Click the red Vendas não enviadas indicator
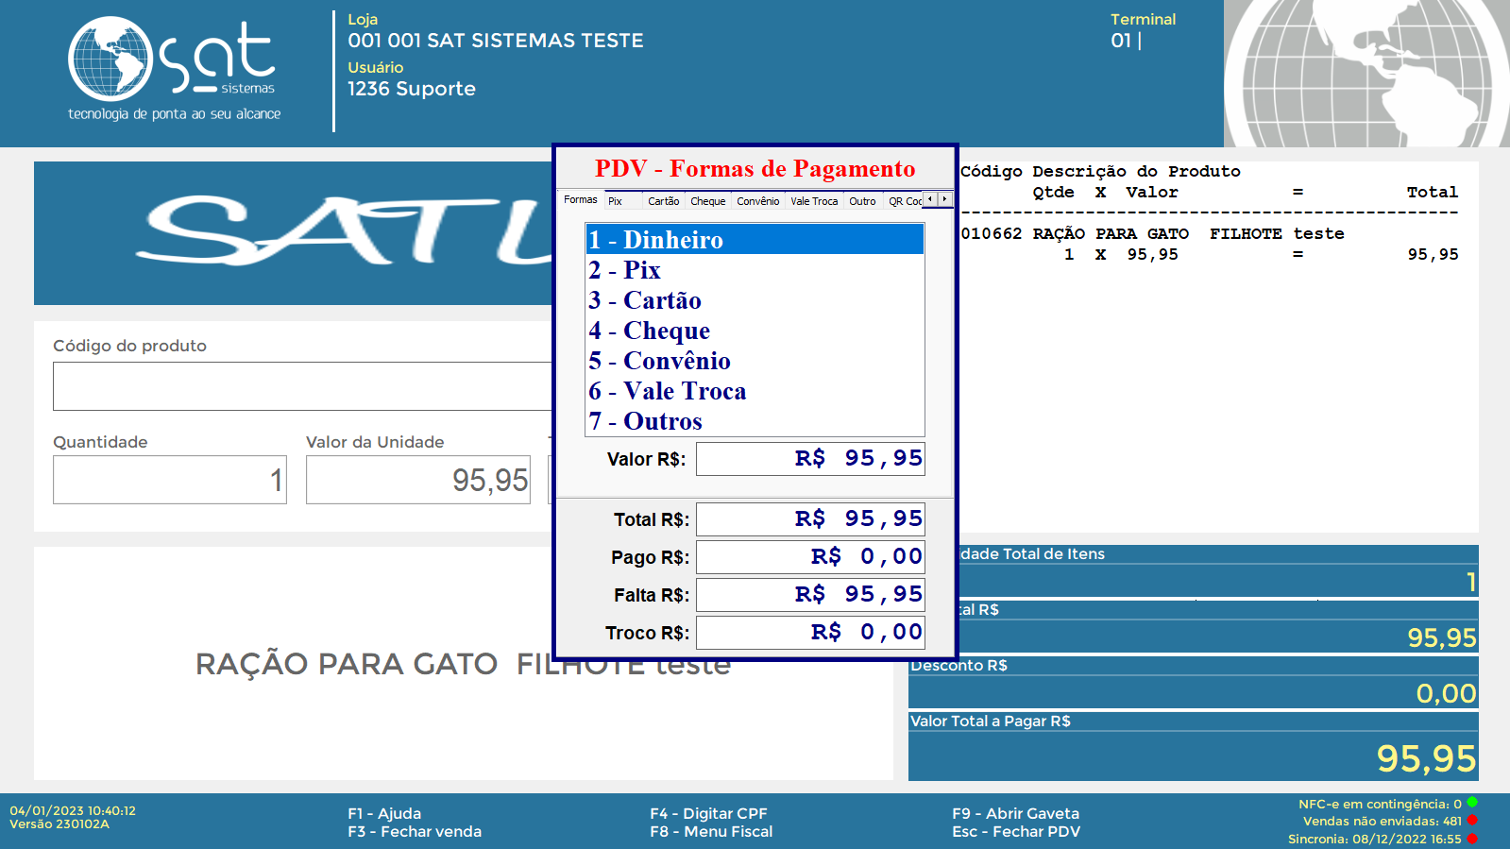This screenshot has width=1510, height=849. pyautogui.click(x=1471, y=820)
